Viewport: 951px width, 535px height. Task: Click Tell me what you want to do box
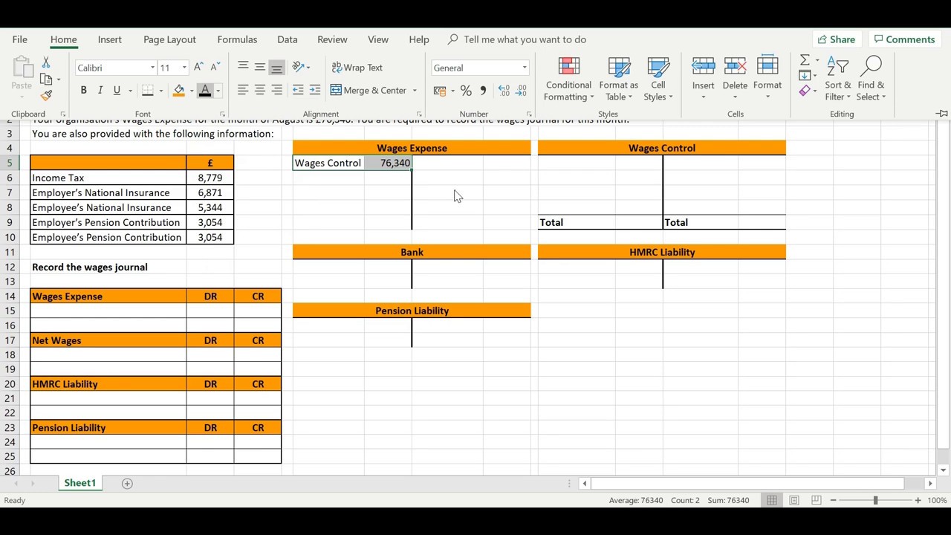click(x=525, y=39)
